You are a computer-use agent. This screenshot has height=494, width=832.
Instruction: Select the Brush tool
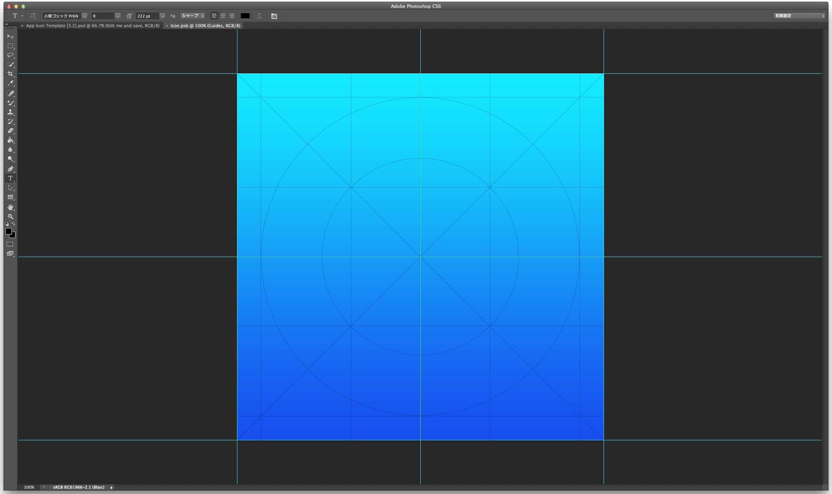point(10,103)
